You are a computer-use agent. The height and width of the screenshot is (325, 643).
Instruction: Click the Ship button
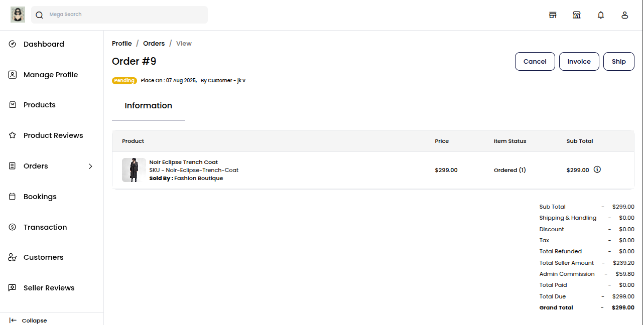pyautogui.click(x=618, y=62)
